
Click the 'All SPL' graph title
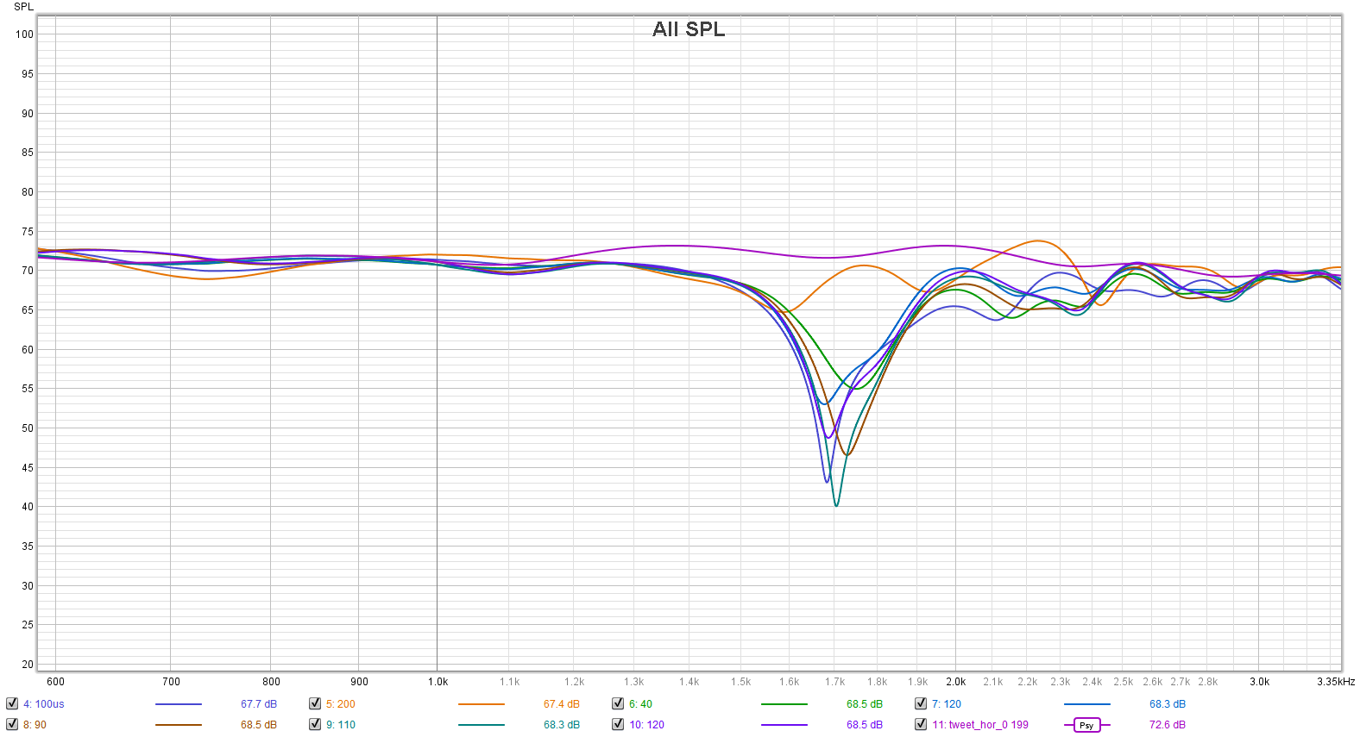pyautogui.click(x=689, y=28)
